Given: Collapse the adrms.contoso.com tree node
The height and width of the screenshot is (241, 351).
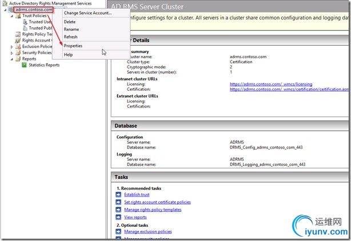Looking at the screenshot, I should pos(5,10).
